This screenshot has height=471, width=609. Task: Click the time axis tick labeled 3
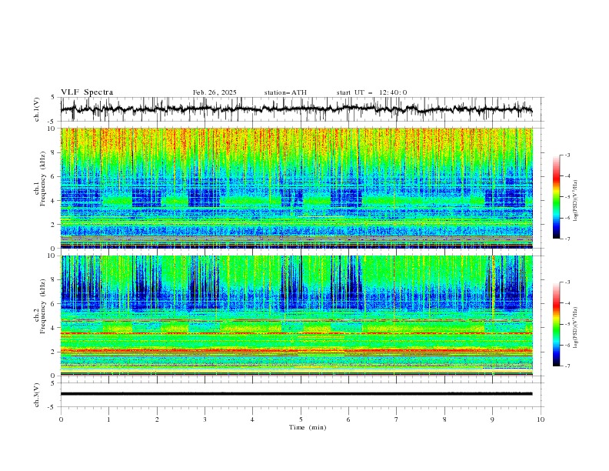205,419
